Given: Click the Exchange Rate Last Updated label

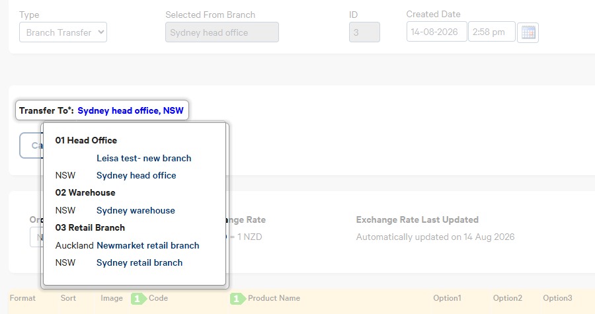Looking at the screenshot, I should point(417,219).
